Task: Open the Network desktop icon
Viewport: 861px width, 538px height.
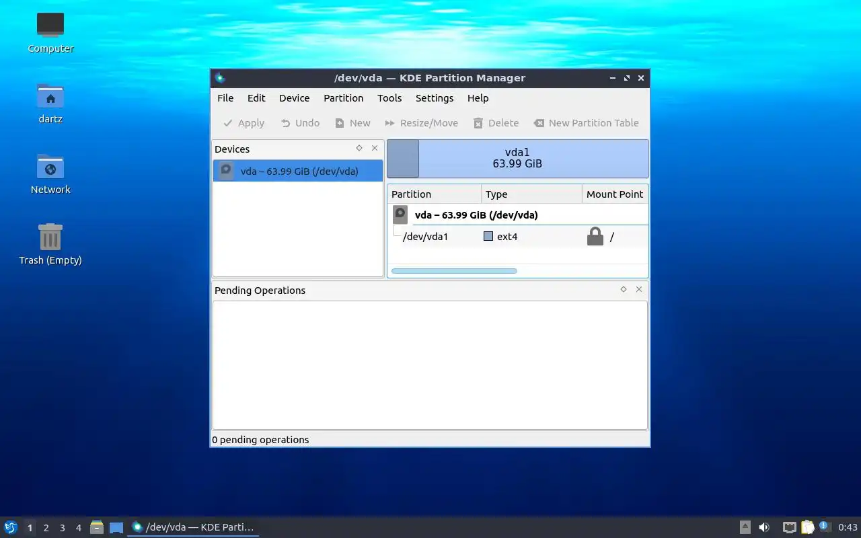Action: (50, 174)
